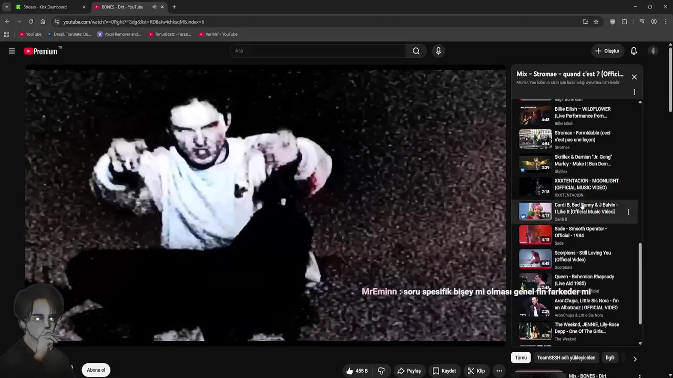The image size is (673, 378).
Task: Play Queen - Bohemian Rhapsody entry
Action: 574,283
